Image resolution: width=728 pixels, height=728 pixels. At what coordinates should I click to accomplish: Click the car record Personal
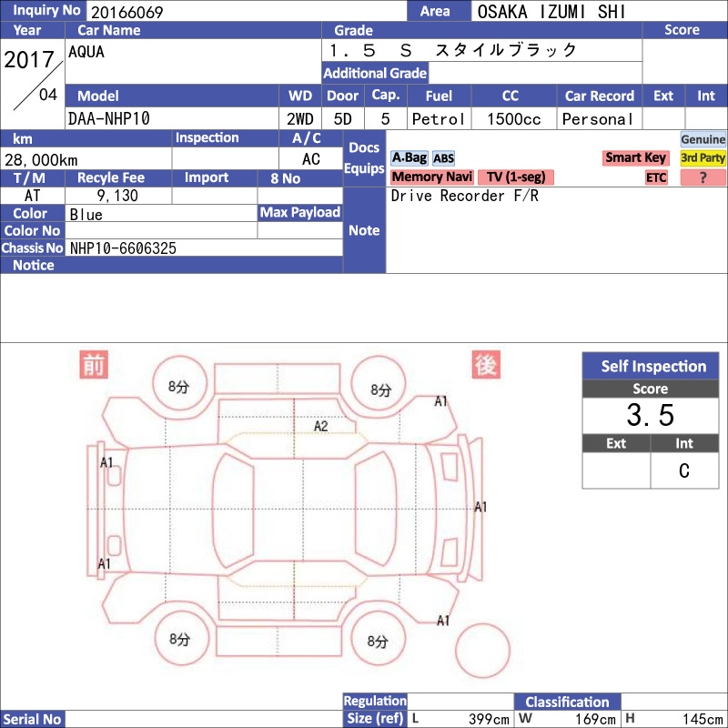click(598, 119)
